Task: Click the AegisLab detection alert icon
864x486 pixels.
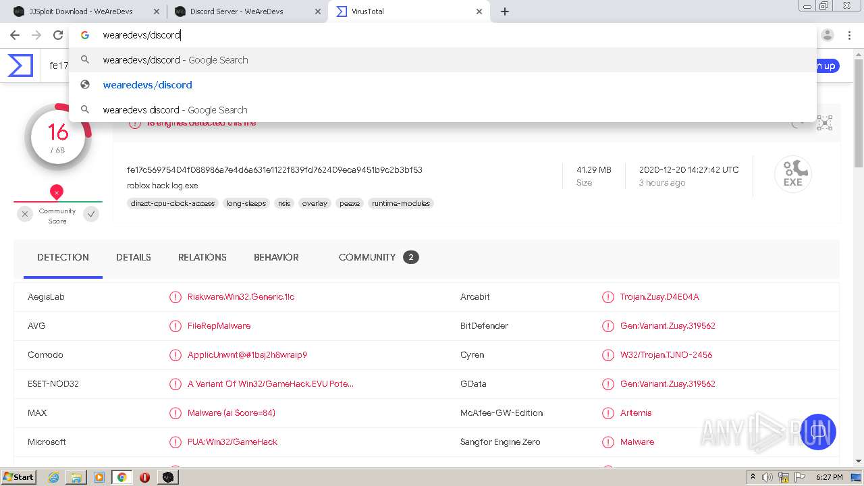Action: click(175, 297)
